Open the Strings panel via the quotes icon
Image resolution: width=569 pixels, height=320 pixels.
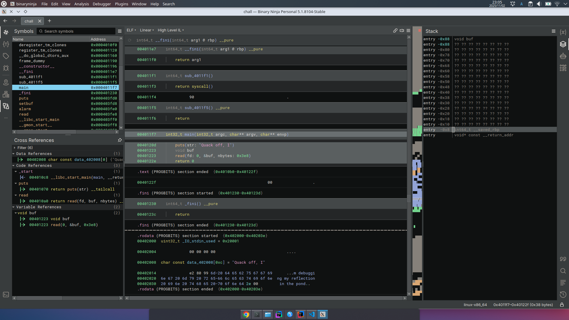[x=563, y=259]
